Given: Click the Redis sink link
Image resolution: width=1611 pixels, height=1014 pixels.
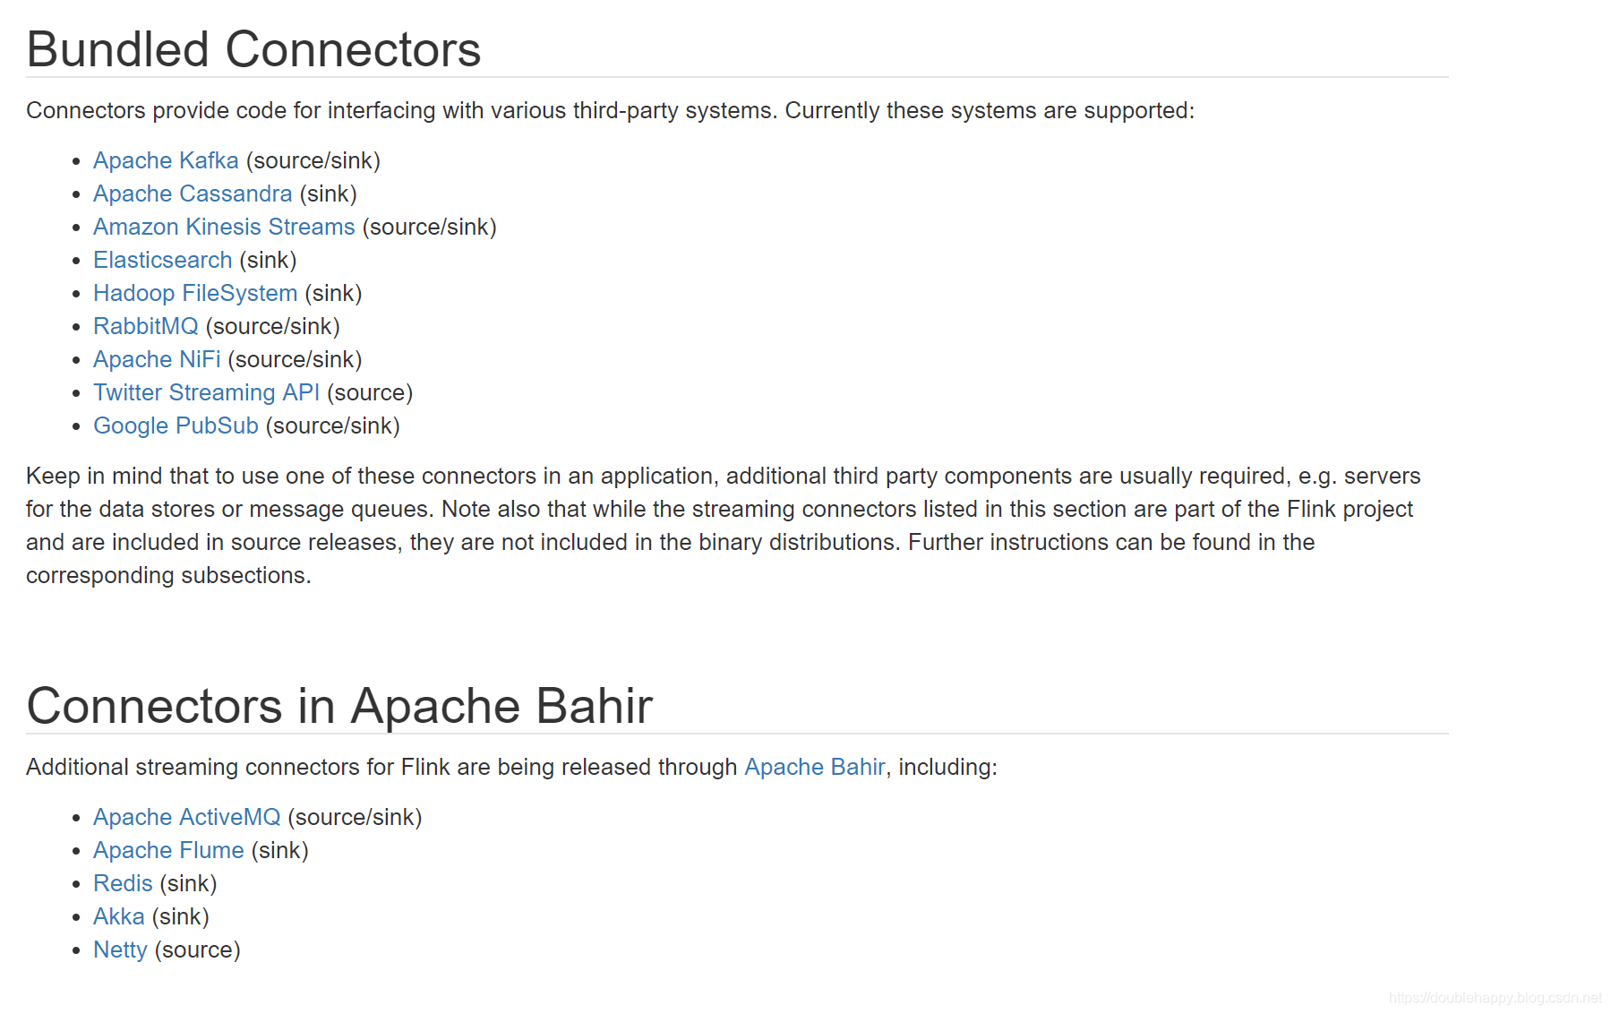Looking at the screenshot, I should tap(123, 883).
